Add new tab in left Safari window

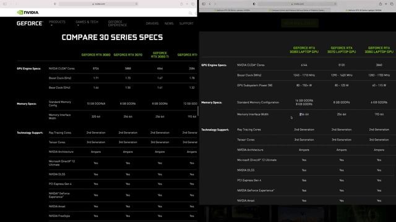pyautogui.click(x=187, y=4)
